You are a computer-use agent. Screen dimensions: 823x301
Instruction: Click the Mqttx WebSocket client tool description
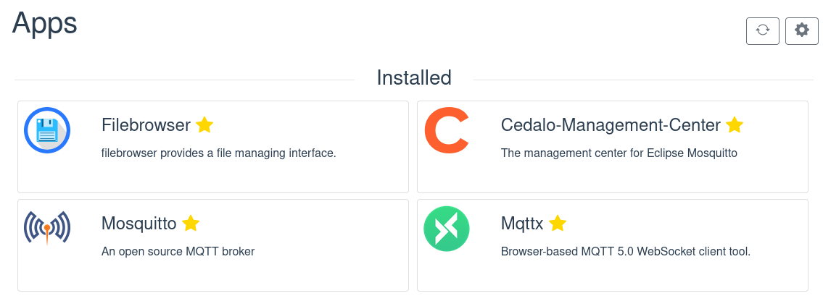626,252
